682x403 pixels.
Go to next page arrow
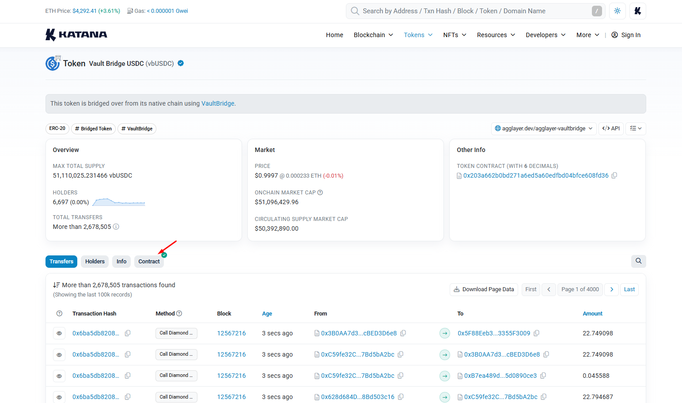click(x=612, y=289)
